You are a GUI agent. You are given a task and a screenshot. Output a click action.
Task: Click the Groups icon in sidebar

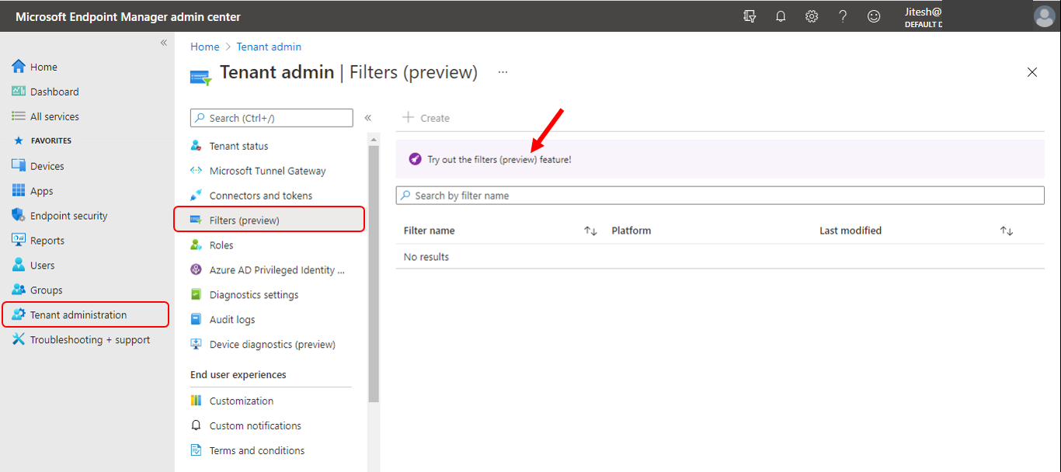pos(19,290)
